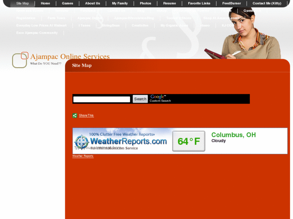Open the FeedBurner menu item

click(231, 3)
